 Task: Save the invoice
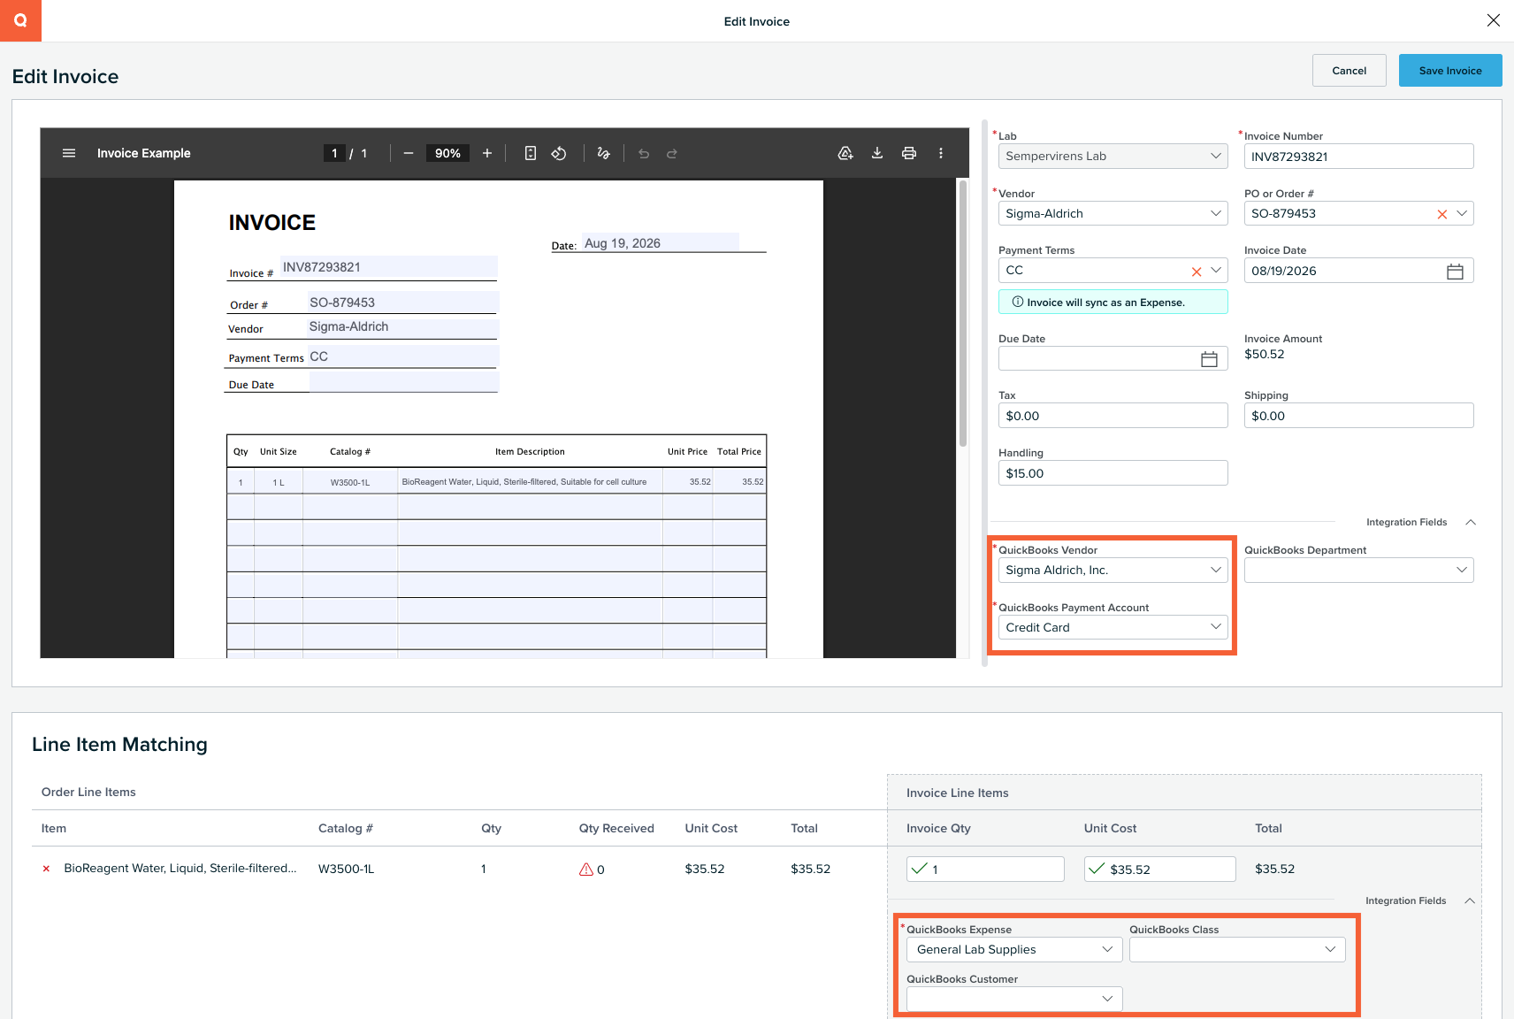pyautogui.click(x=1450, y=71)
